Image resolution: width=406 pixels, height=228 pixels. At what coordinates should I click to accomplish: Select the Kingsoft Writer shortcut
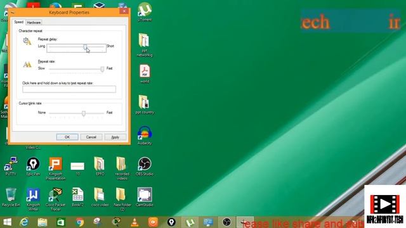pyautogui.click(x=33, y=199)
